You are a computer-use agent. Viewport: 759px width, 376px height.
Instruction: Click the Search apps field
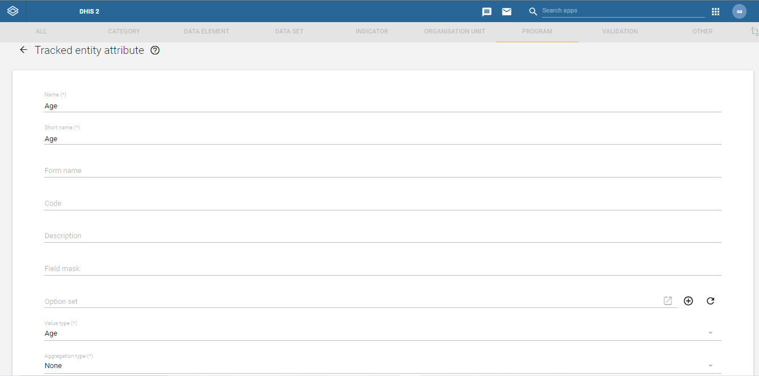(623, 11)
